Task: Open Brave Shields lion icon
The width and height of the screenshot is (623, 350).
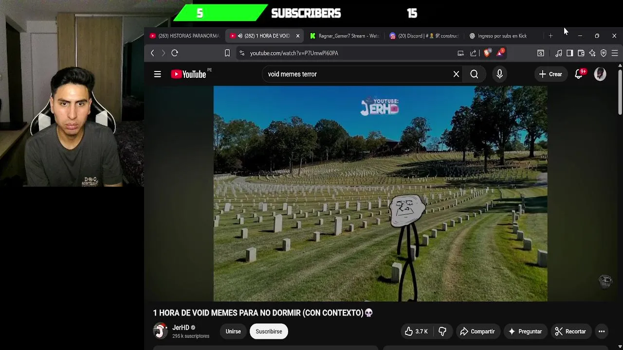Action: [x=487, y=53]
